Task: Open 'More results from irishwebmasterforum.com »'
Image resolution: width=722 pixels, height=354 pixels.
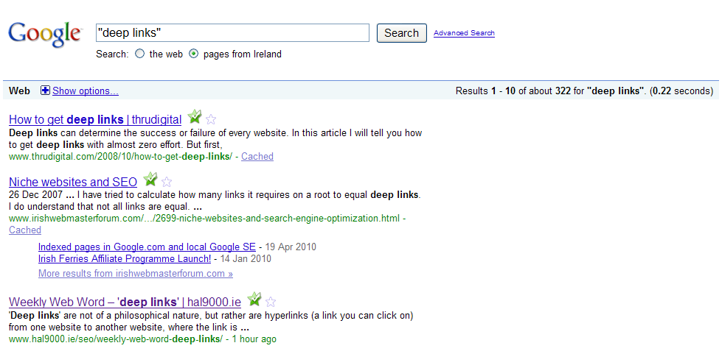Action: 136,274
